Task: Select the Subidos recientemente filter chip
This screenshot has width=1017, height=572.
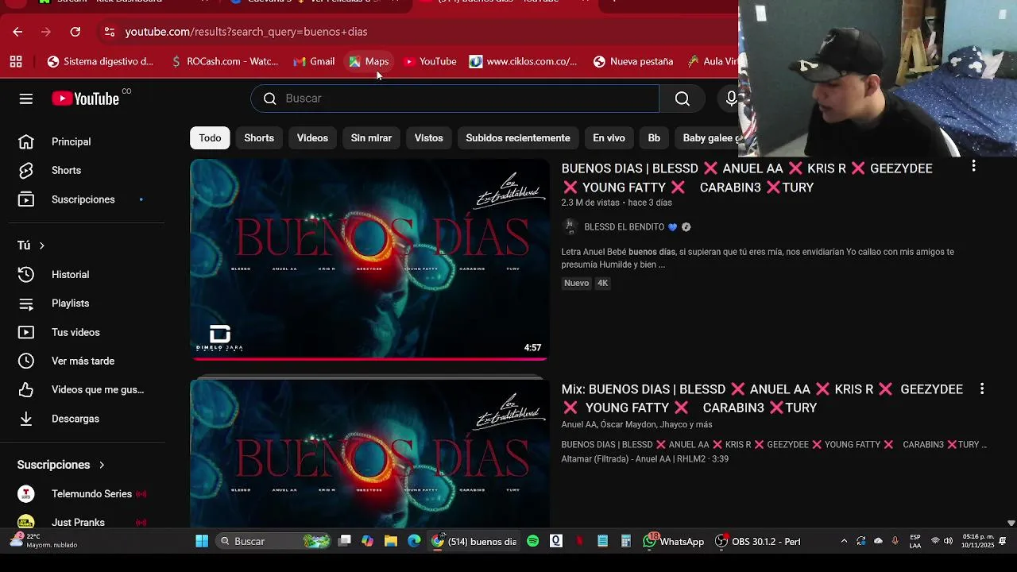Action: (x=518, y=138)
